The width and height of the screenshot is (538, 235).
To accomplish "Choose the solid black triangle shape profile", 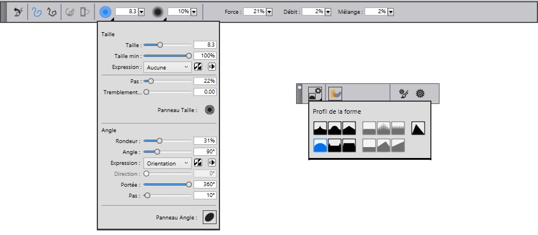I will click(x=418, y=128).
